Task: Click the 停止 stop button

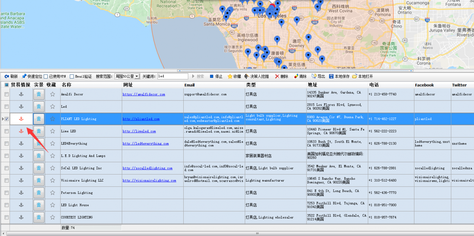Action: [x=216, y=76]
